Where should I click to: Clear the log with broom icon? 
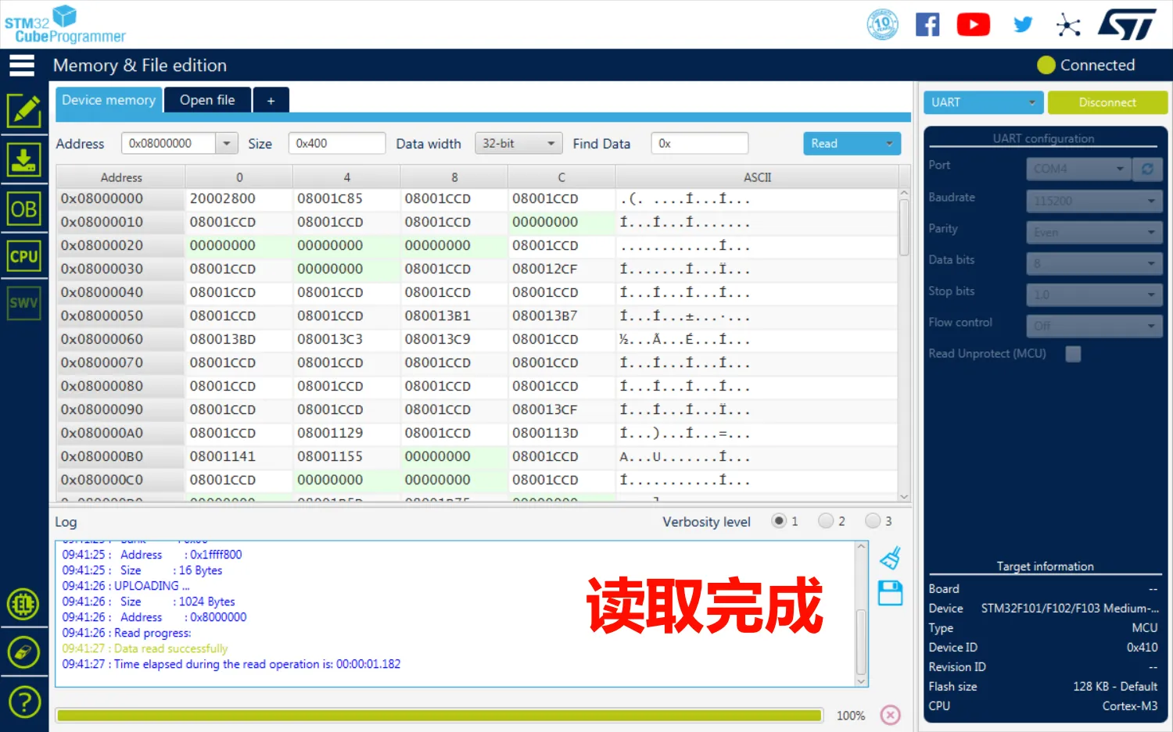890,558
